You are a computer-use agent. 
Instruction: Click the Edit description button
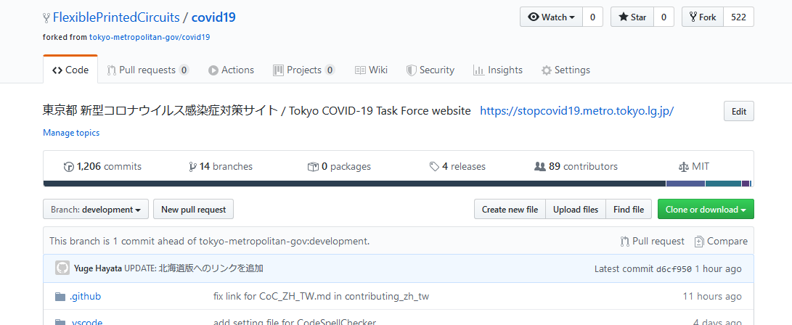738,112
